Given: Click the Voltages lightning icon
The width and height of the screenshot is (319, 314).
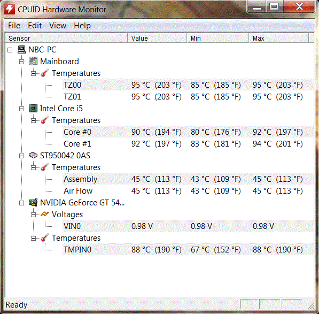Looking at the screenshot, I should (x=45, y=214).
